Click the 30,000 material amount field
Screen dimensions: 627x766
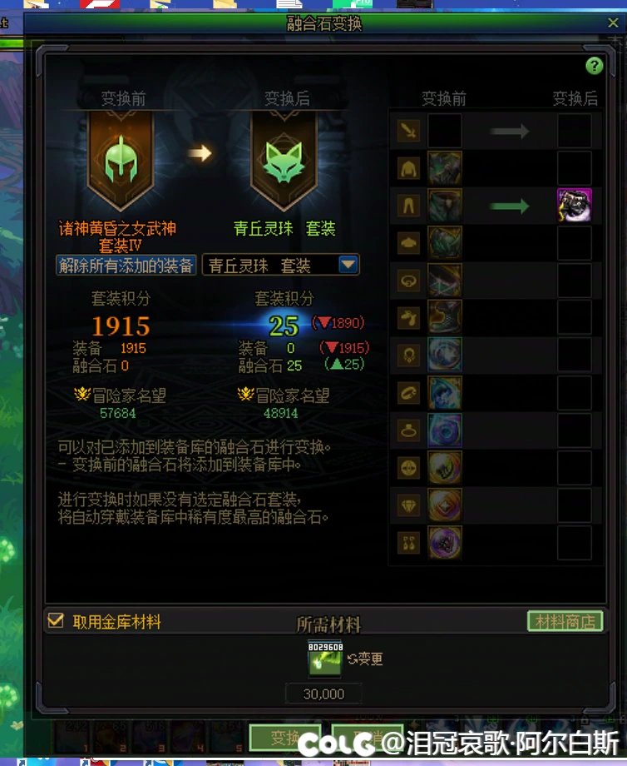pos(323,694)
